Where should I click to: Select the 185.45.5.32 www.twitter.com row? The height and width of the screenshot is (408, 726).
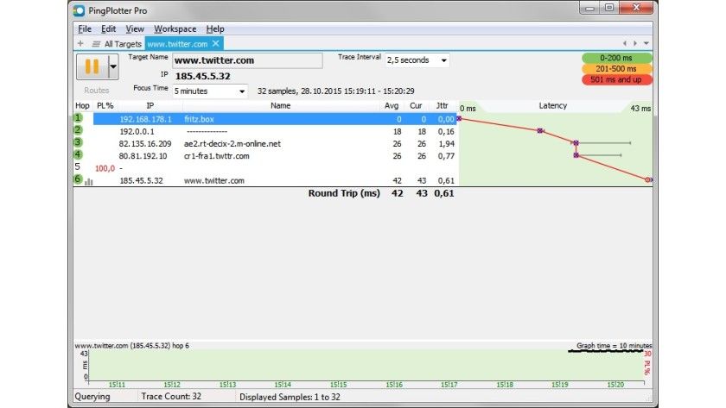[265, 180]
